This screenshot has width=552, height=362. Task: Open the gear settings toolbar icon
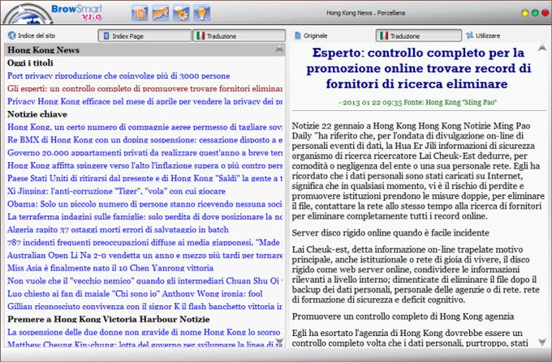pyautogui.click(x=181, y=13)
